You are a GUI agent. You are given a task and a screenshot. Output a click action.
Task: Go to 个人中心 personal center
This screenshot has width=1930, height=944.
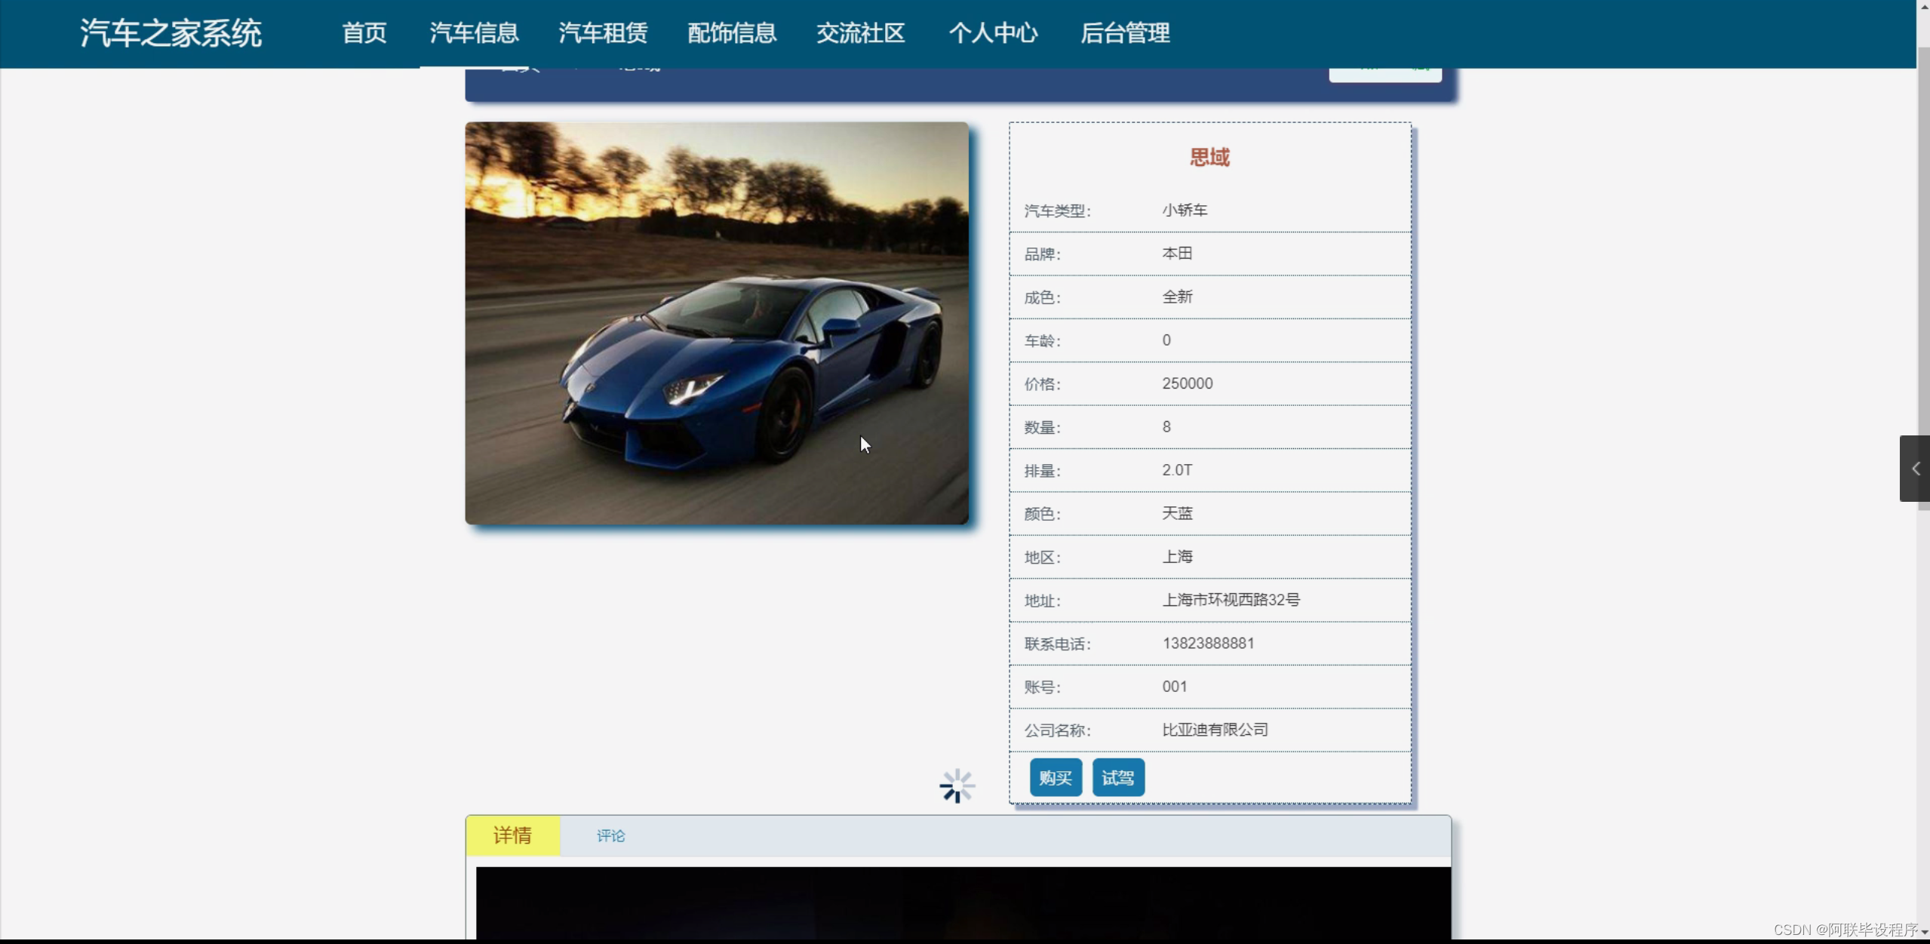coord(993,33)
